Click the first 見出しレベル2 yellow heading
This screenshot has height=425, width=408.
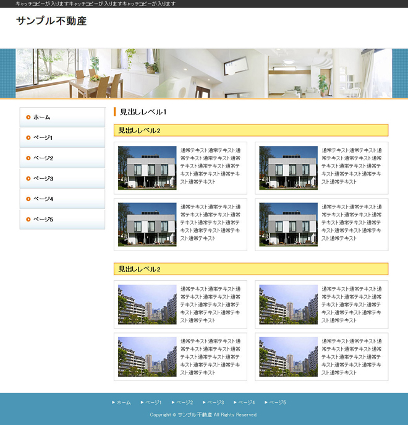[251, 131]
